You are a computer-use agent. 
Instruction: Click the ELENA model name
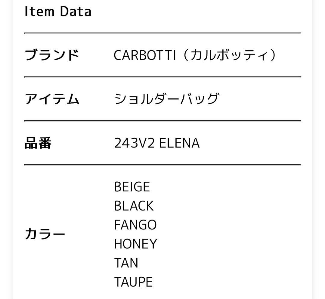coord(179,143)
